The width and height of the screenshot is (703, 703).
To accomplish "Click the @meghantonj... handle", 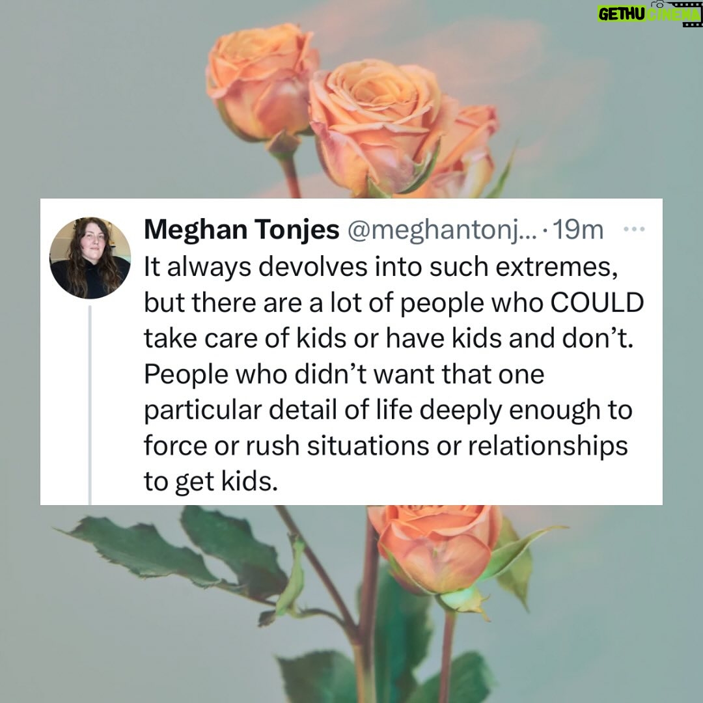I will pyautogui.click(x=441, y=230).
